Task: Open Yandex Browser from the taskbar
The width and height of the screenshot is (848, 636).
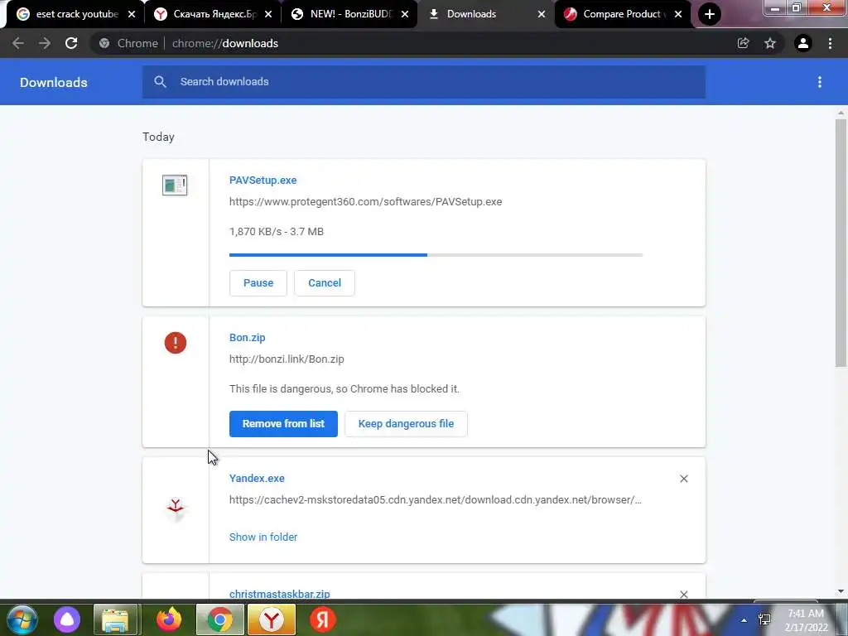Action: pos(272,619)
